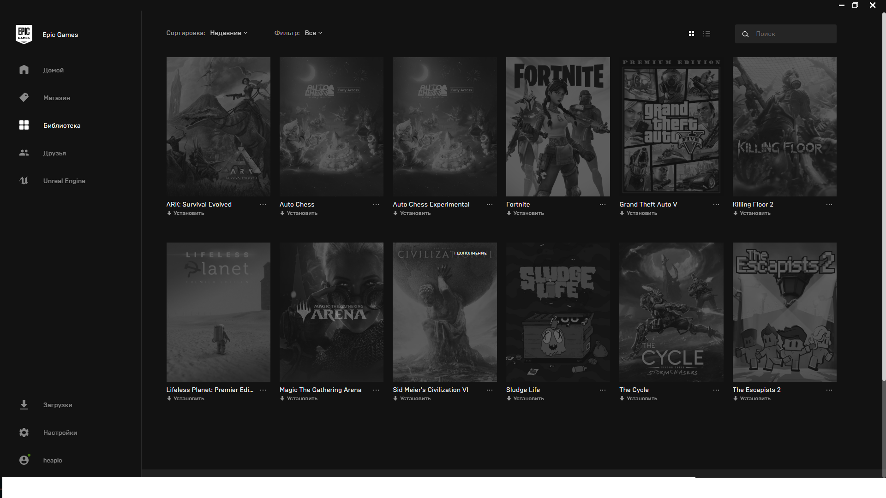Click the Auto Chess Experimental title text
Screen dimensions: 886x498
[431, 204]
